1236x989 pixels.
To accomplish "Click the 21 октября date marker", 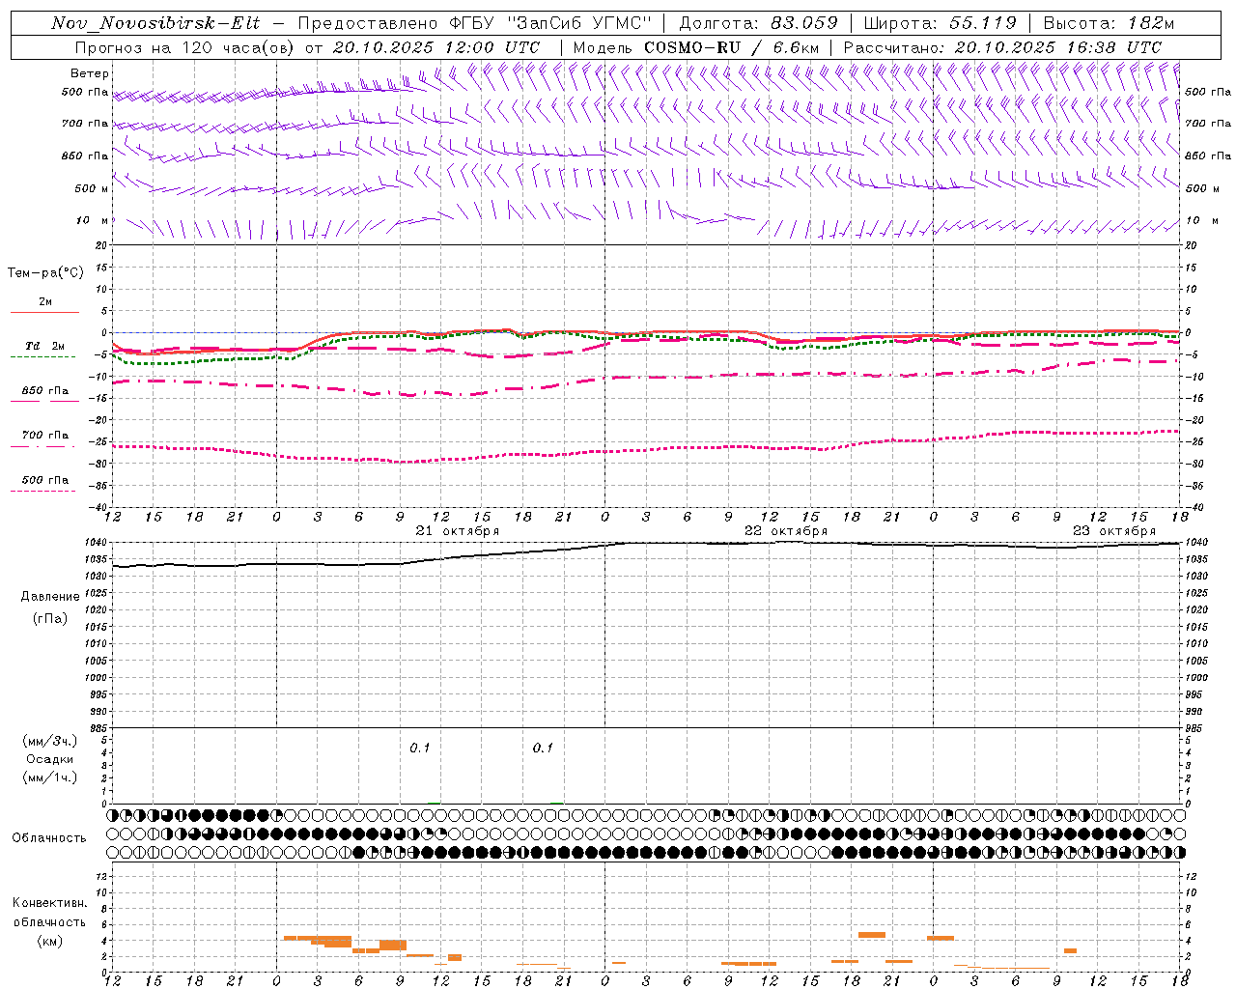I will coord(458,530).
